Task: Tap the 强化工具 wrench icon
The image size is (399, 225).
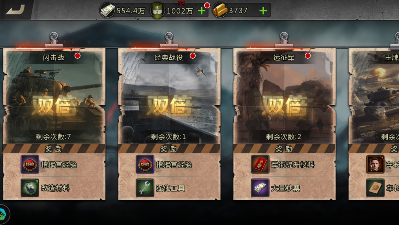Action: pos(145,188)
